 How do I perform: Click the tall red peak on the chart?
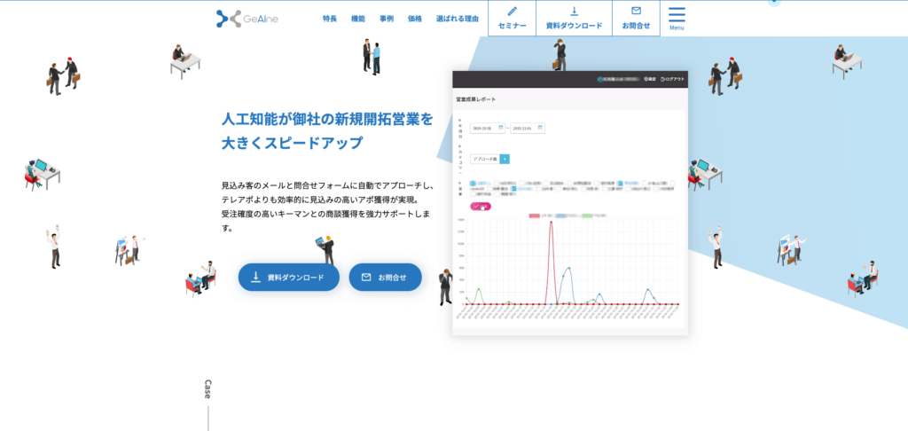click(x=551, y=222)
